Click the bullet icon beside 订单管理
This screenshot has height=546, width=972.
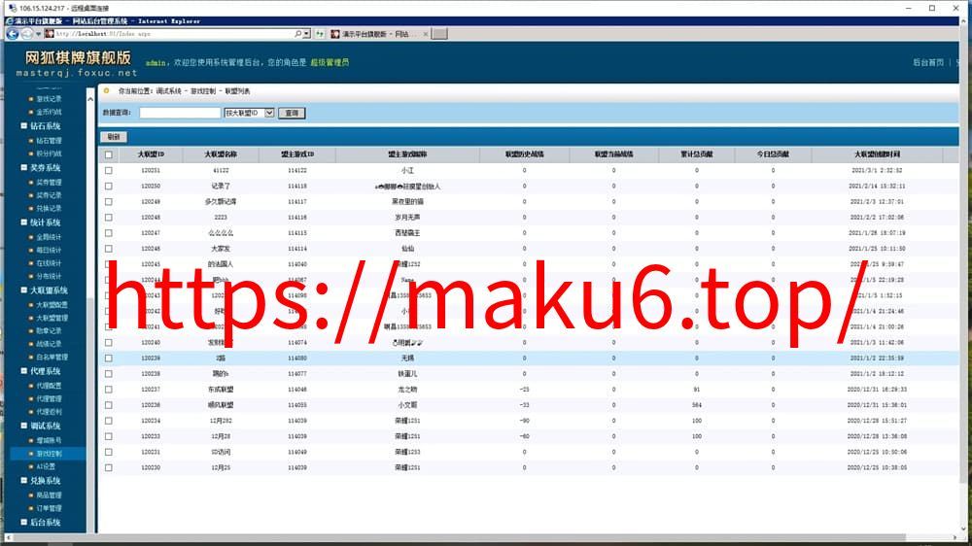pos(31,508)
